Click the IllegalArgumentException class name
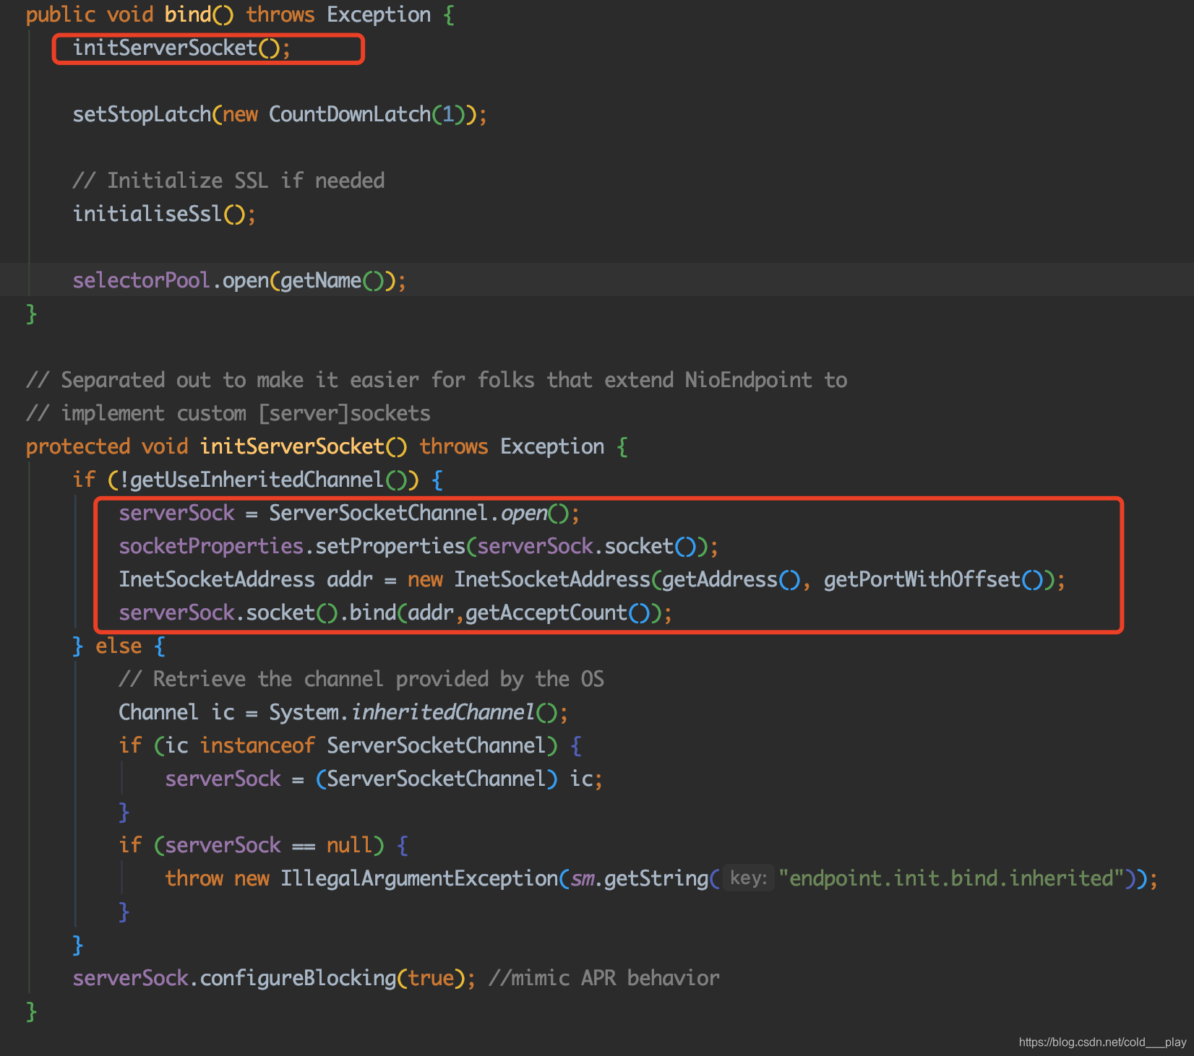This screenshot has width=1194, height=1056. click(419, 878)
